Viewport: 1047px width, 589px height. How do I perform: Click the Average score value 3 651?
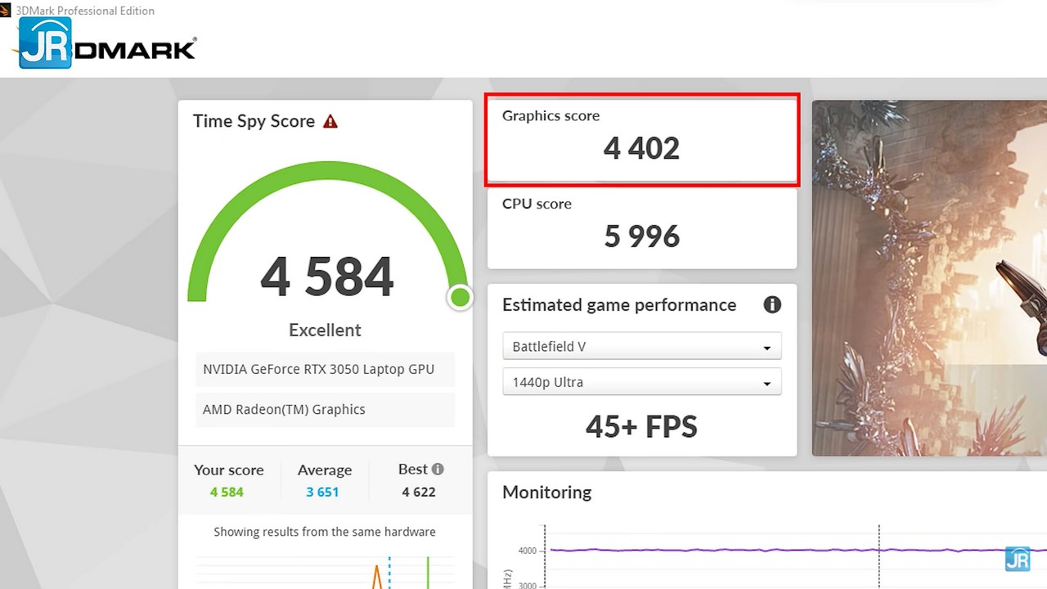[x=322, y=492]
